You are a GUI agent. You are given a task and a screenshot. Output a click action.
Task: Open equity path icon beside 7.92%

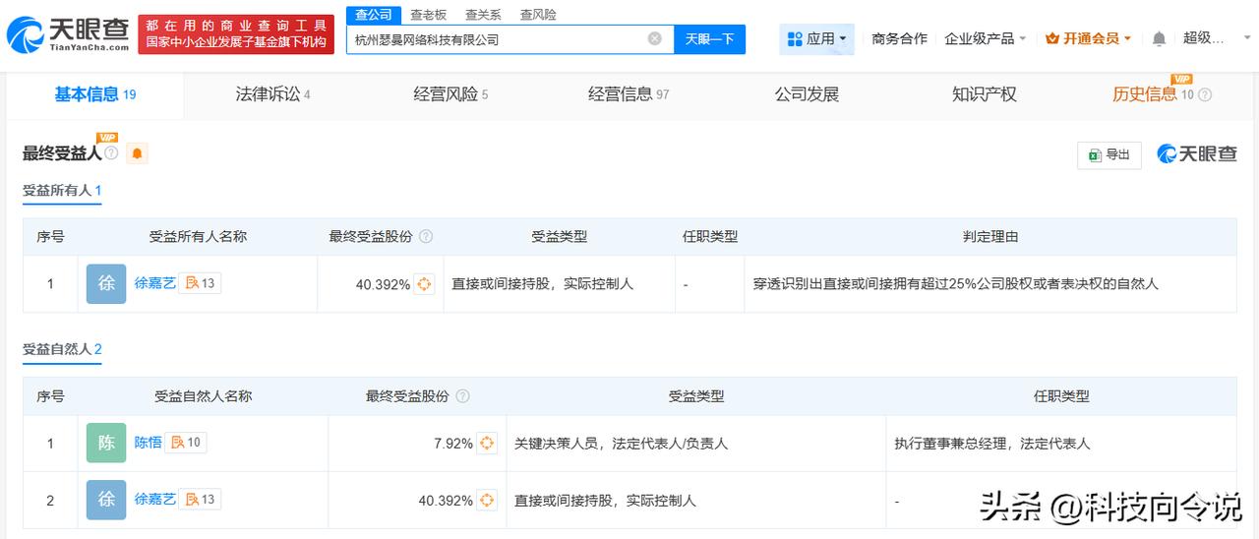487,444
